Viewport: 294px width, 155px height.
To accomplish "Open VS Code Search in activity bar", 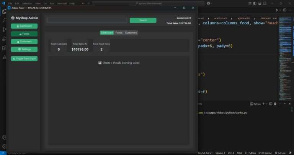I will tap(4, 20).
